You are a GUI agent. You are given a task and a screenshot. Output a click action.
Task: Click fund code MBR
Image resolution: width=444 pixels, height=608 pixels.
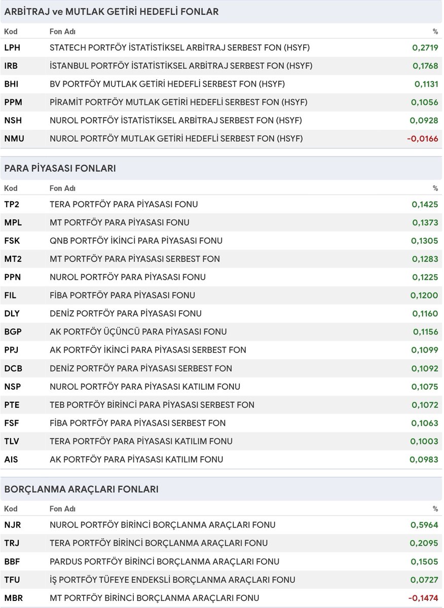[13, 598]
